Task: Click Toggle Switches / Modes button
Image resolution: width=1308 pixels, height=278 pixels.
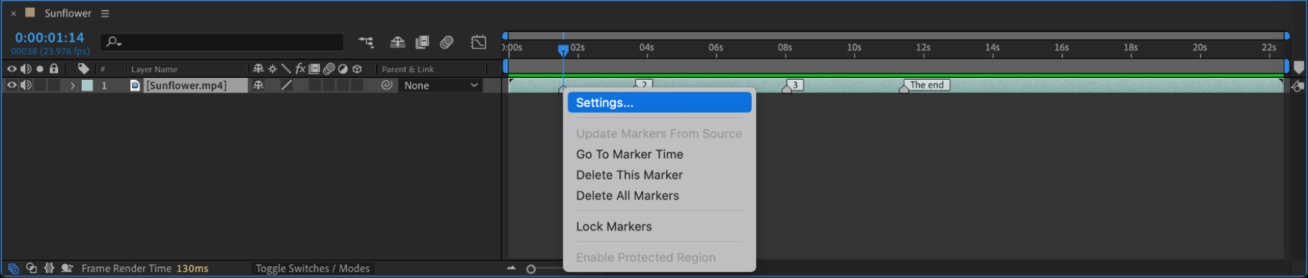Action: click(x=312, y=268)
